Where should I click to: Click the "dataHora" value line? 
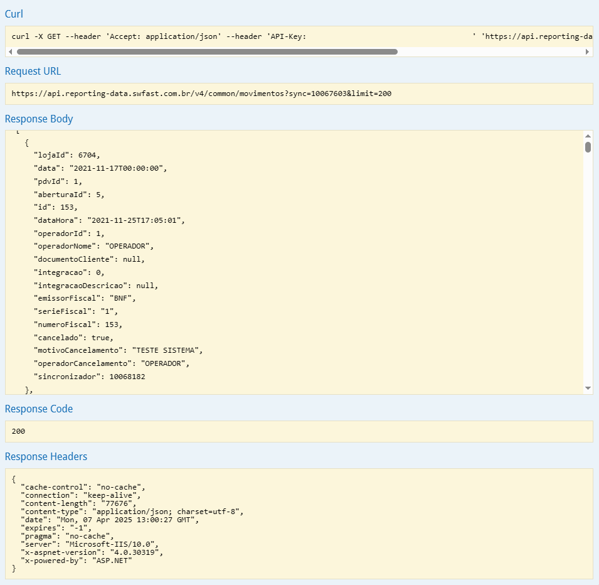[109, 220]
